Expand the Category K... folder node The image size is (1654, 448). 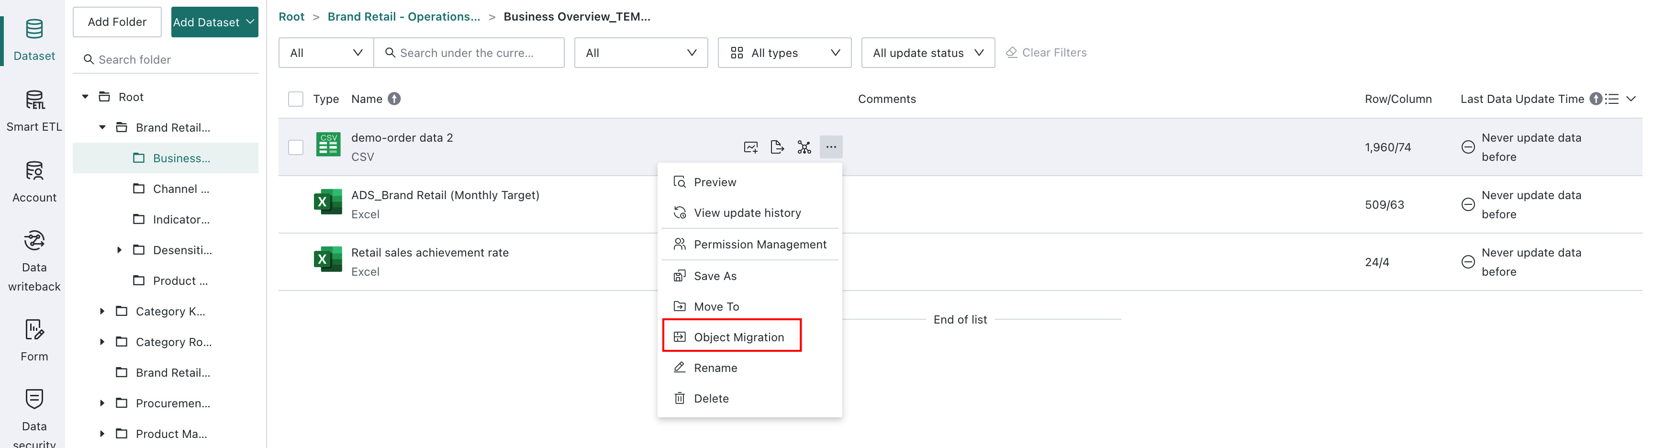[x=102, y=311]
